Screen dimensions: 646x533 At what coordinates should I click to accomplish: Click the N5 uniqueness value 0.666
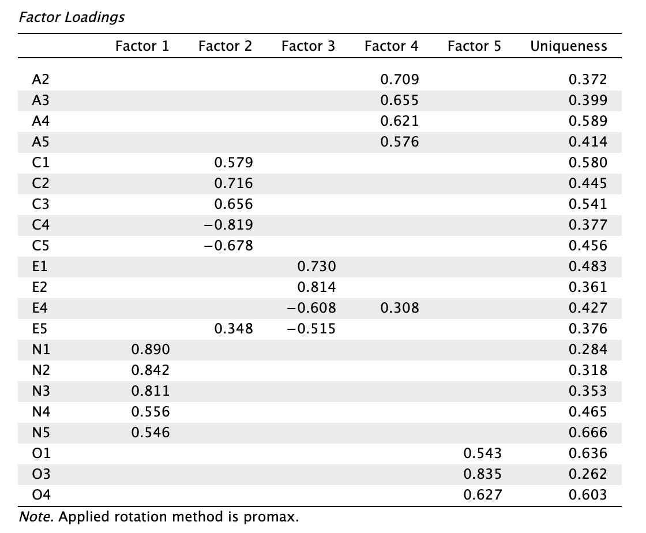pos(588,432)
